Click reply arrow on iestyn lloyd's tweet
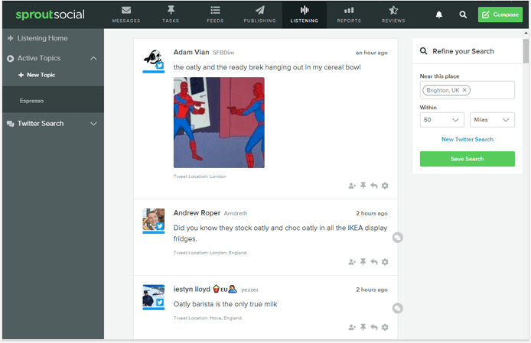 coord(374,327)
